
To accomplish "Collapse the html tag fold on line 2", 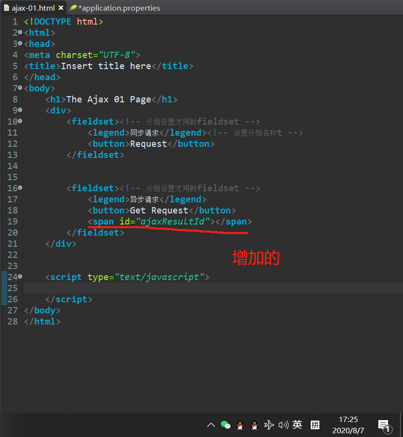I will (20, 32).
